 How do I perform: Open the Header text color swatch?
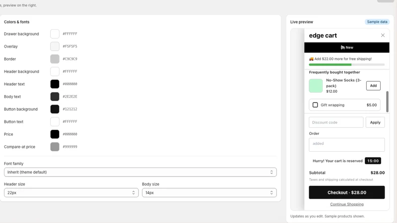click(55, 84)
